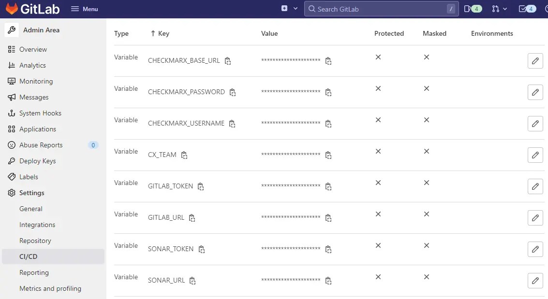
Task: Toggle Protected state for GITLAB_TOKEN variable
Action: [378, 183]
